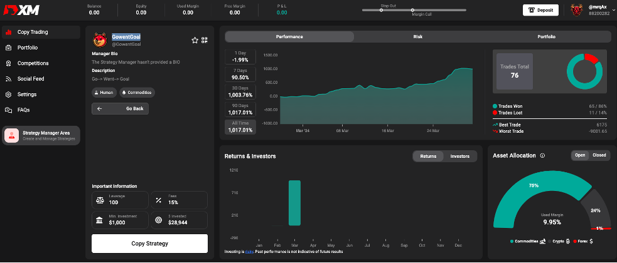Open the 'risky' disclaimer link
Screen dimensions: 617x263
(x=249, y=252)
